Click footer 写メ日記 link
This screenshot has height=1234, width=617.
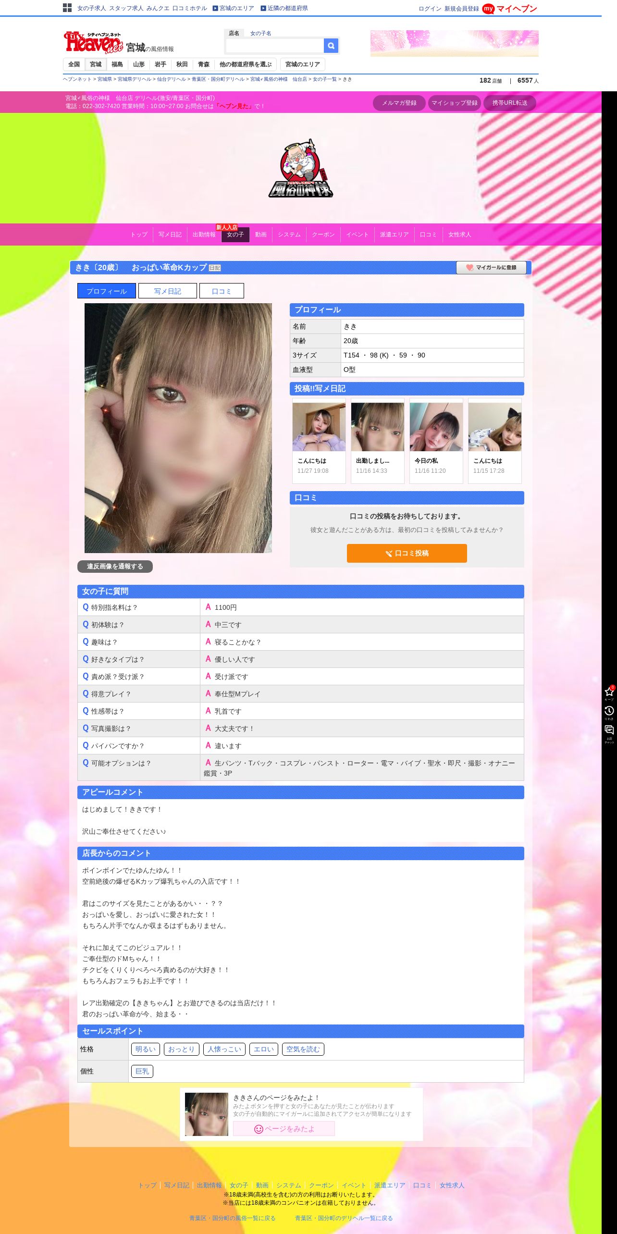[177, 1185]
